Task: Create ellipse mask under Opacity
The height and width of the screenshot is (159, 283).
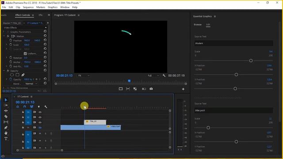Action: 12,75
